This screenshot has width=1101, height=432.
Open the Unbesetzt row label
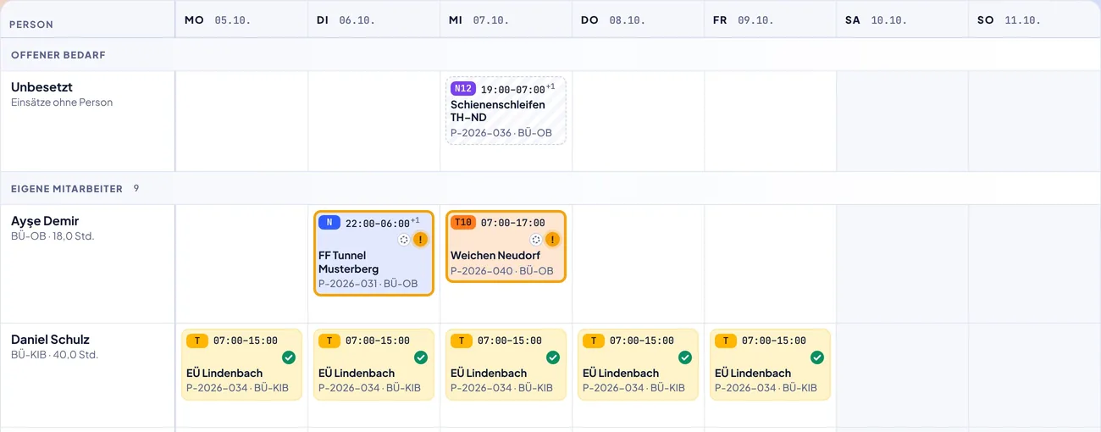(x=41, y=86)
